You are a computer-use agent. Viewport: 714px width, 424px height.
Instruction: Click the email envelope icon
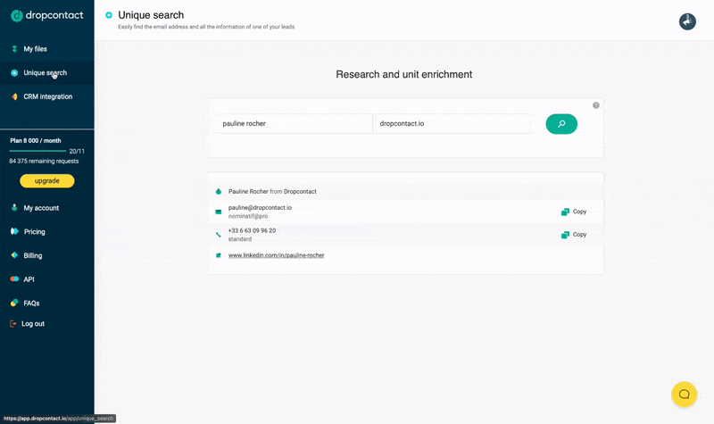[x=219, y=212]
